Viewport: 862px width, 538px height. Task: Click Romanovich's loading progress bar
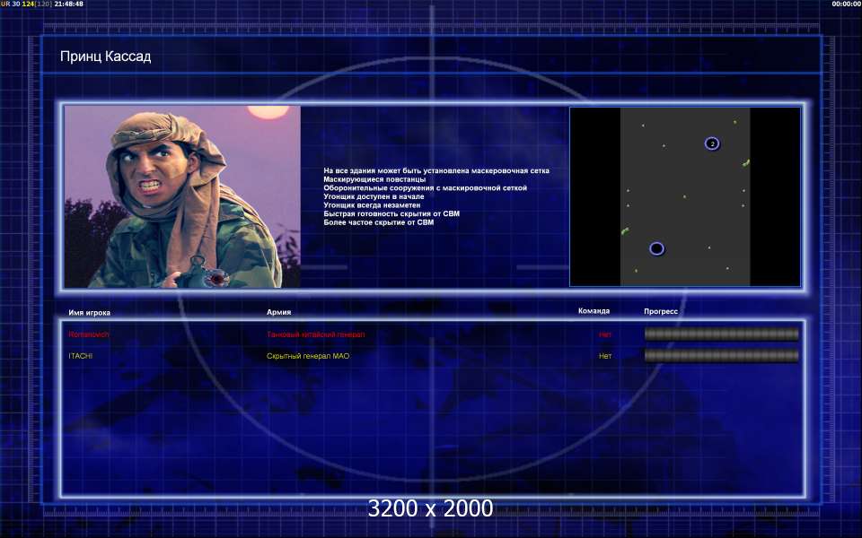pos(721,334)
